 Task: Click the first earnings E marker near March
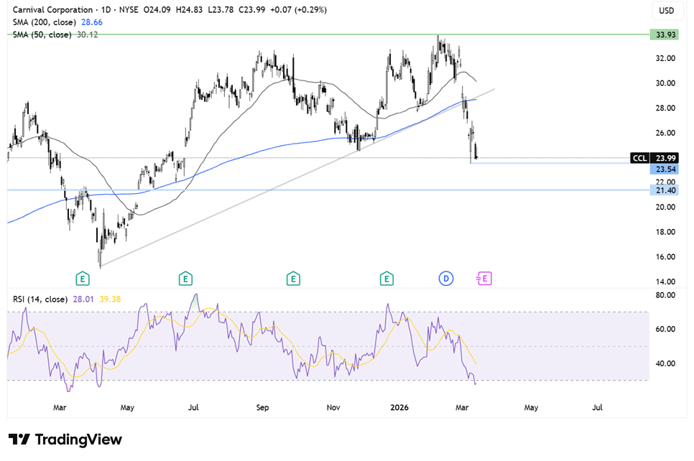click(x=83, y=279)
